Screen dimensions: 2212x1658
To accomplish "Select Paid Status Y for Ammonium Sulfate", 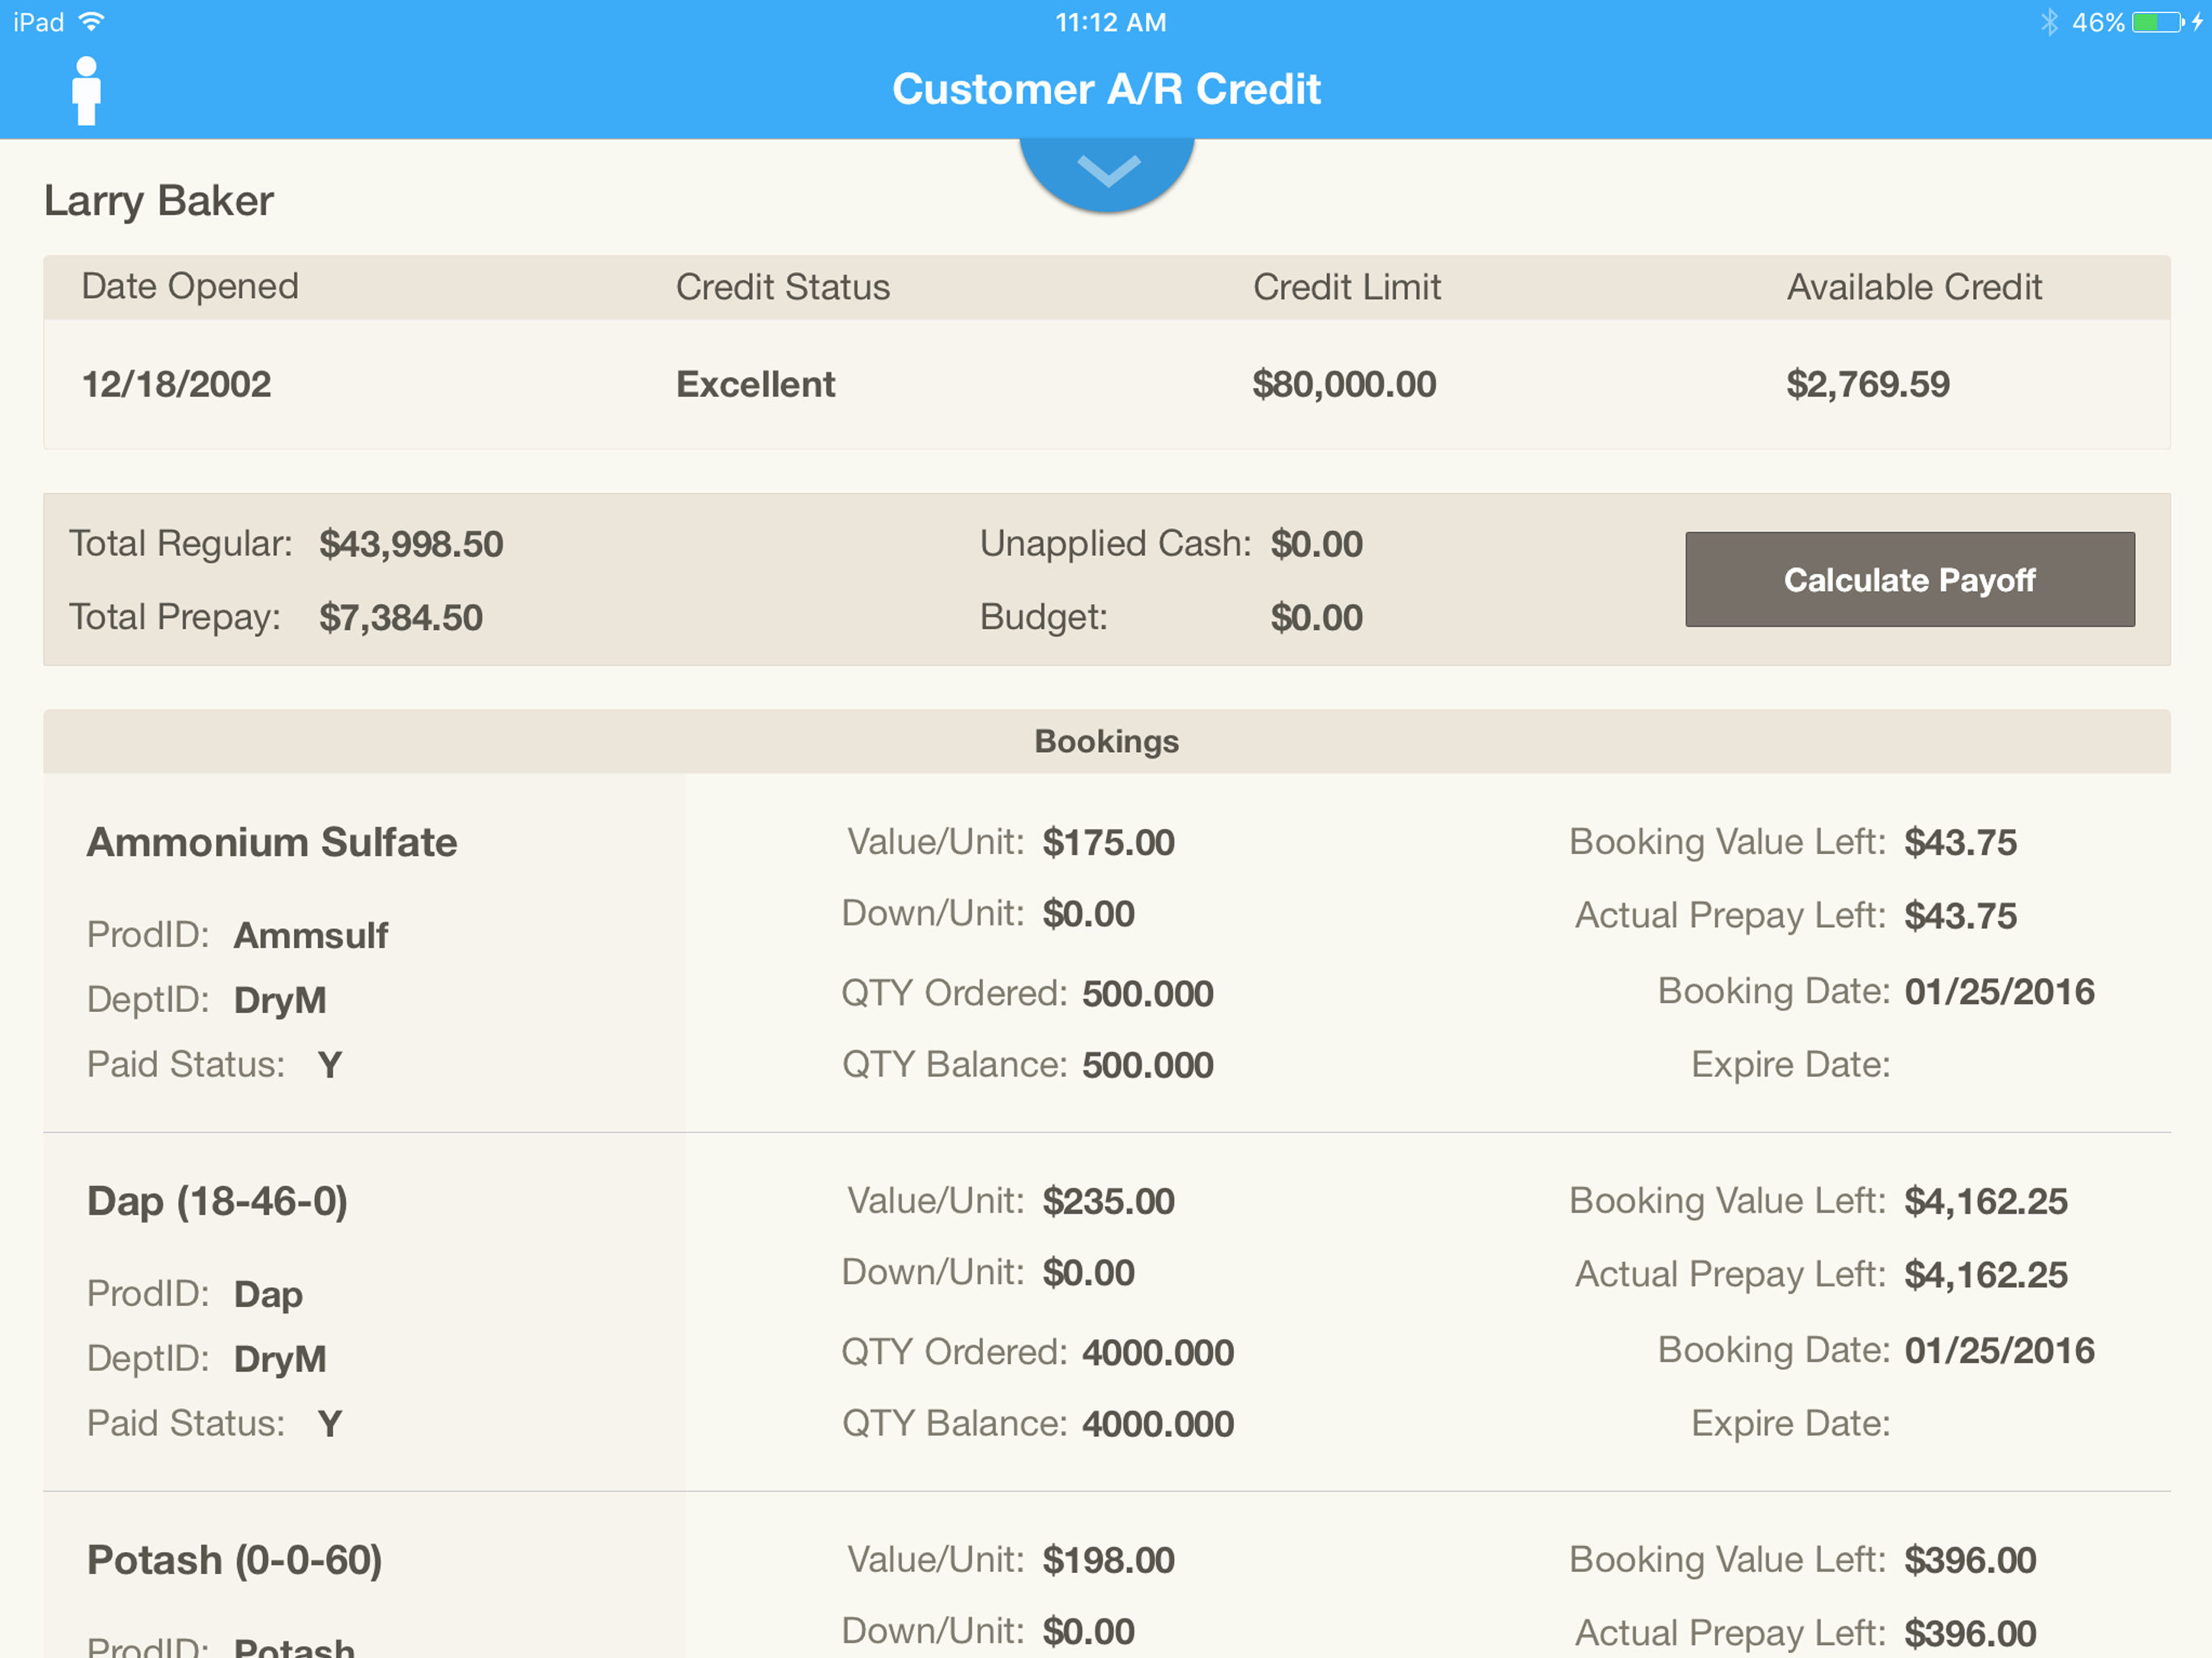I will coord(330,1065).
